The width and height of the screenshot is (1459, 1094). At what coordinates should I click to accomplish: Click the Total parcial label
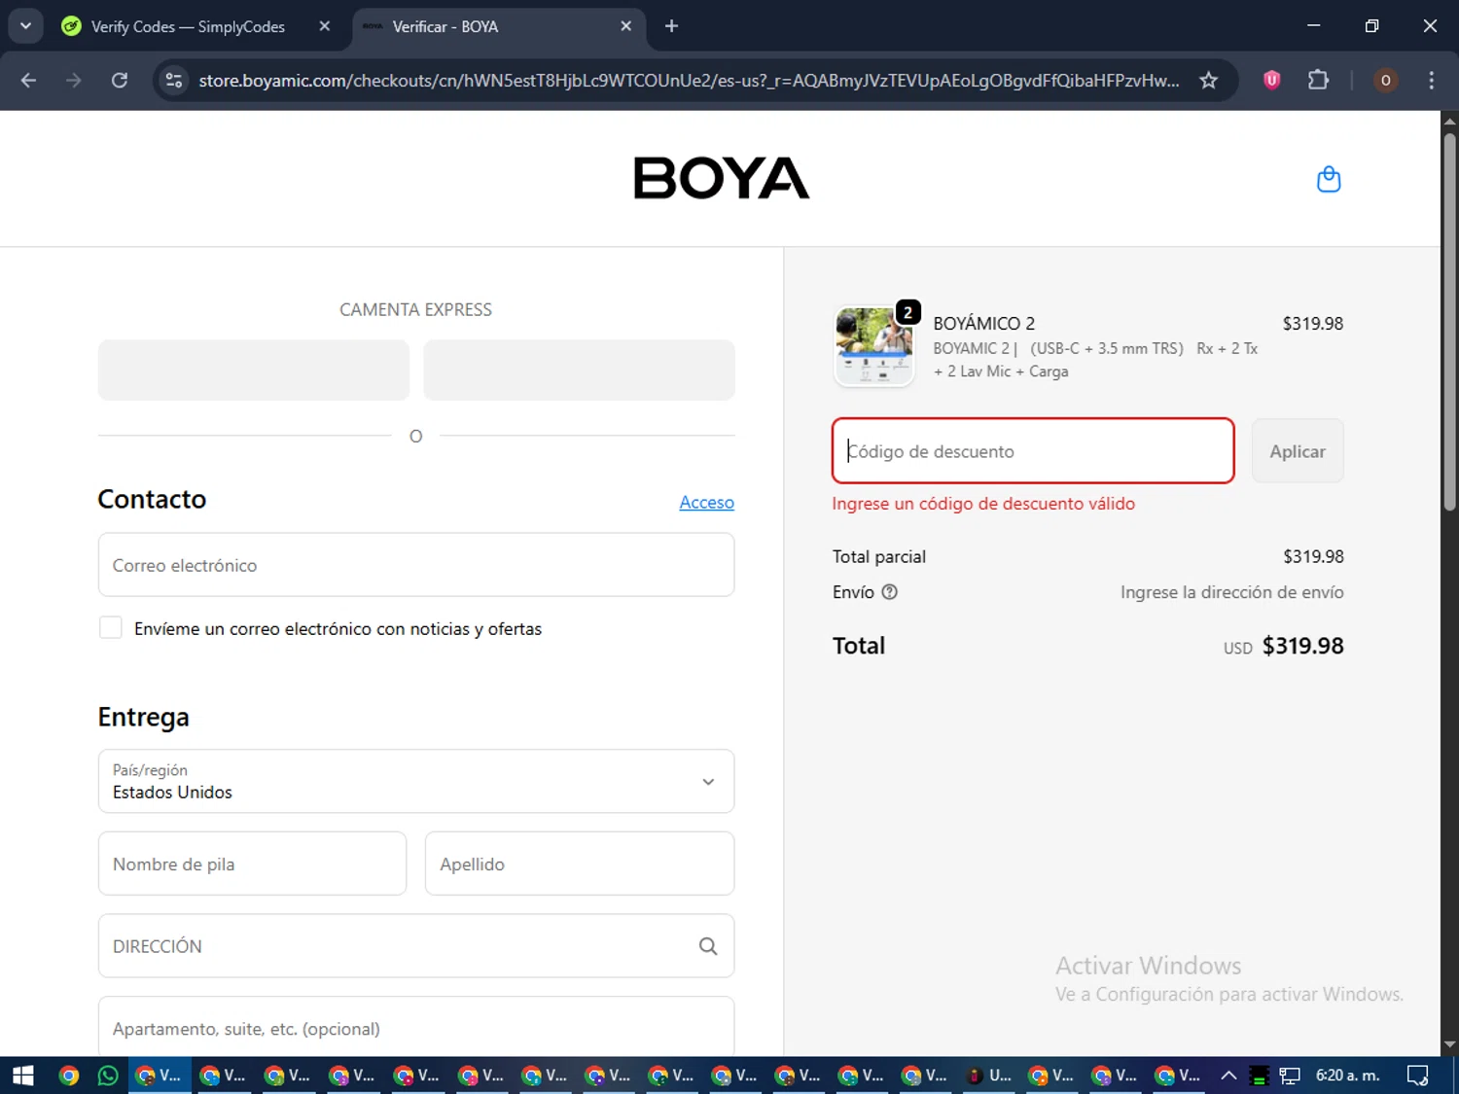878,556
